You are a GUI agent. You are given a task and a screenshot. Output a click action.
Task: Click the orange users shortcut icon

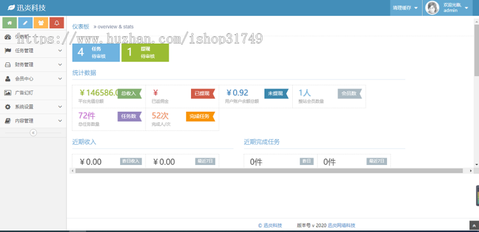pyautogui.click(x=41, y=23)
